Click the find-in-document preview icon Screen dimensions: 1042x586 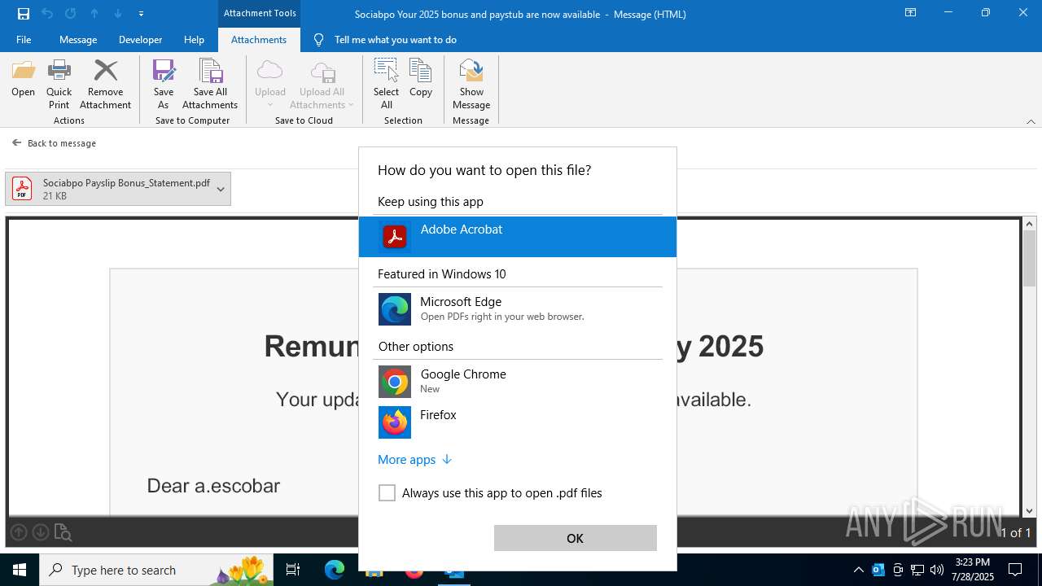point(63,533)
